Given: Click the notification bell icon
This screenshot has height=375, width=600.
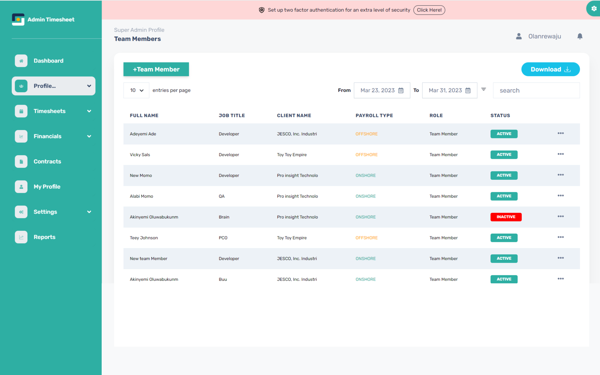Looking at the screenshot, I should tap(580, 36).
